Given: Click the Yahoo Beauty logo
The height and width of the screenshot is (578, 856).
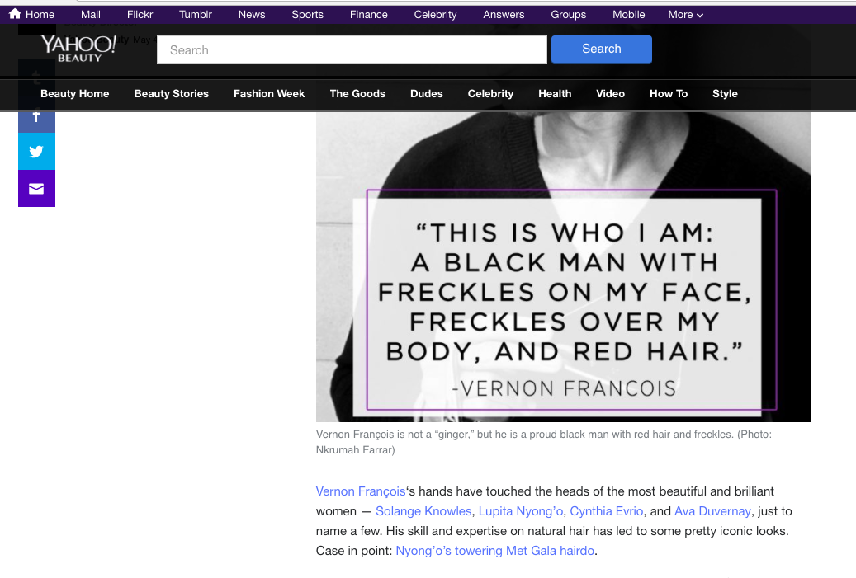Looking at the screenshot, I should click(x=78, y=47).
